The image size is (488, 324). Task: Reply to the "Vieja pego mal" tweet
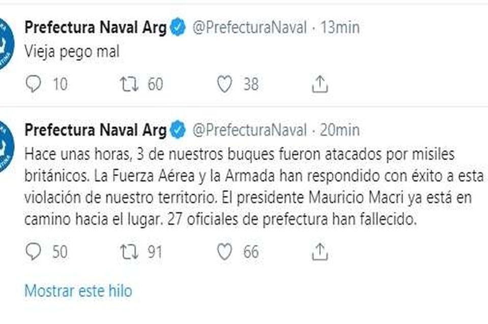click(x=33, y=84)
